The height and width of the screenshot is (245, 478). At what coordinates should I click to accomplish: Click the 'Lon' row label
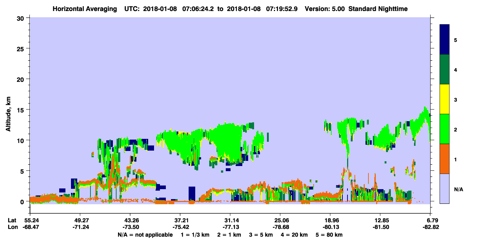click(x=13, y=227)
